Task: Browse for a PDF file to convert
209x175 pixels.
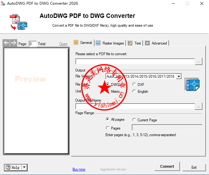Action: pyautogui.click(x=198, y=61)
